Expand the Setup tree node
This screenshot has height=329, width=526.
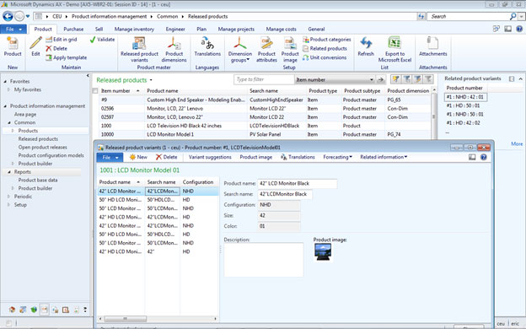[9, 205]
